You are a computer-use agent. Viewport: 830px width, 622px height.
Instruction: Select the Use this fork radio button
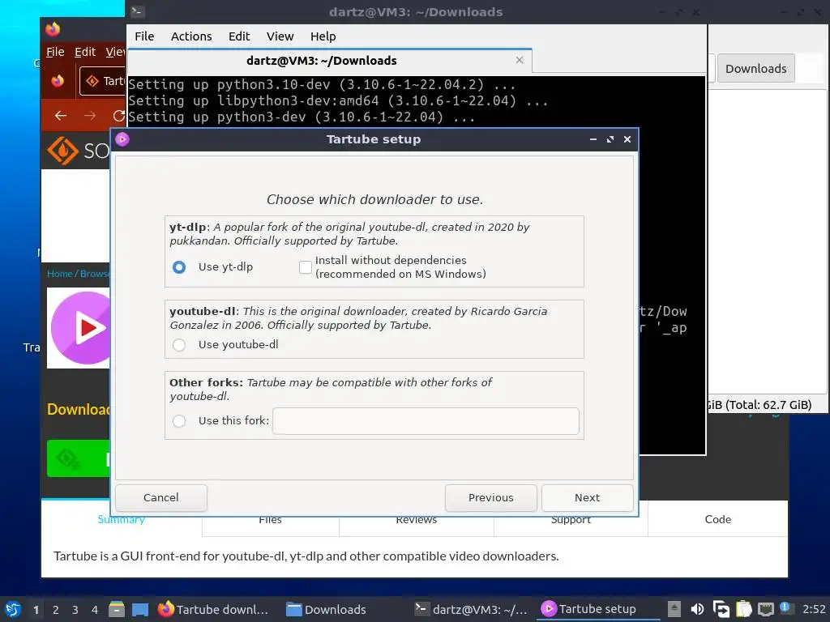point(179,421)
